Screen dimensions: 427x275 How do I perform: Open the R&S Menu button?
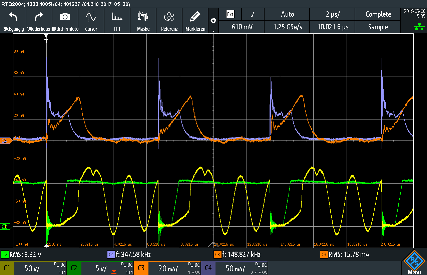tap(414, 262)
